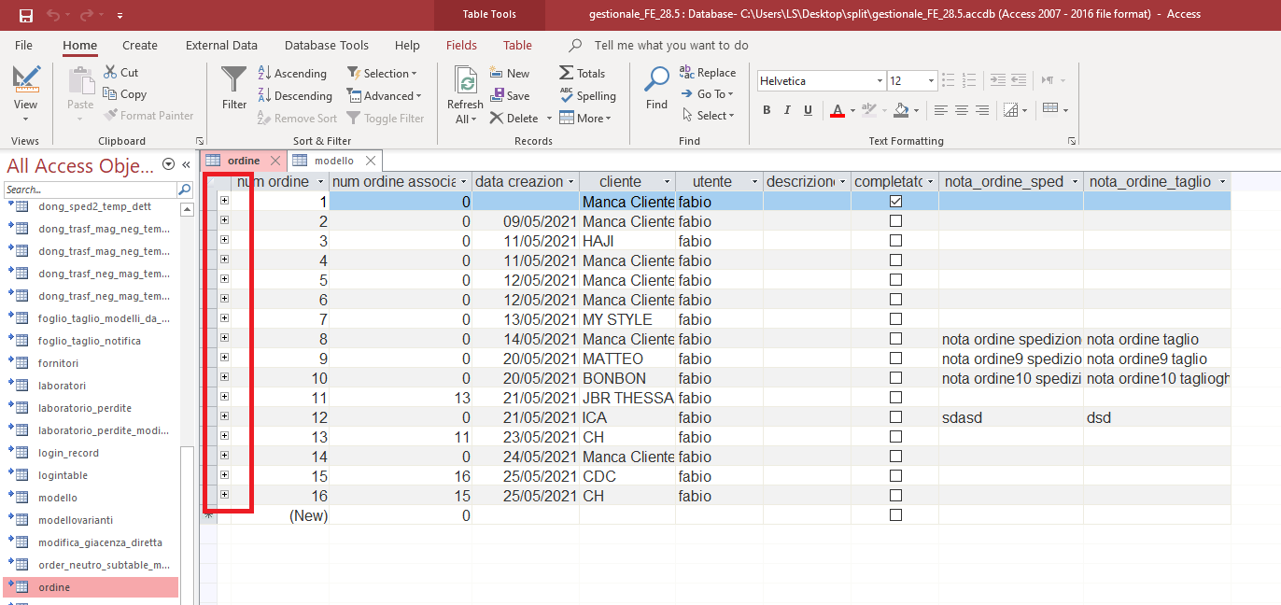1281x605 pixels.
Task: Click the Cut command
Action: click(x=120, y=73)
